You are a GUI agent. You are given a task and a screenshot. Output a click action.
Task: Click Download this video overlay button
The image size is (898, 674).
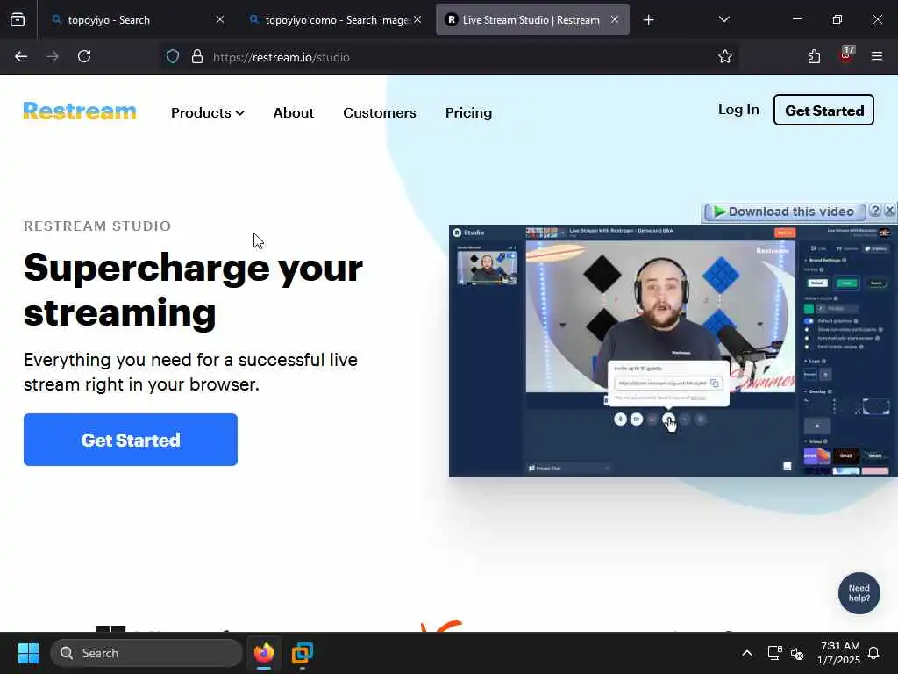785,212
